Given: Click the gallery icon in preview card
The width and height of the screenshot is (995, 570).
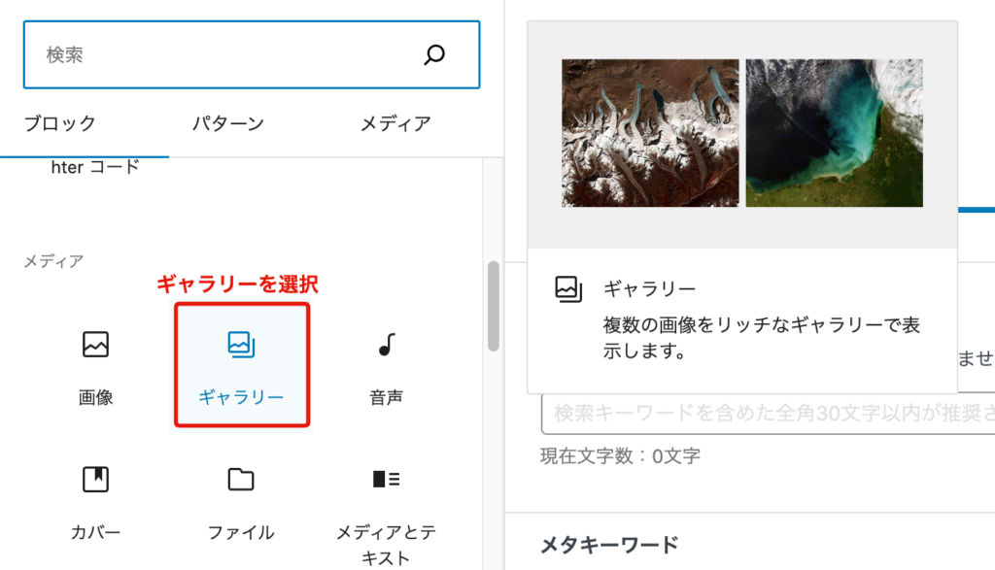Looking at the screenshot, I should (x=567, y=289).
